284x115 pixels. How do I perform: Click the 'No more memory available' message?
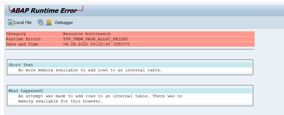point(90,70)
